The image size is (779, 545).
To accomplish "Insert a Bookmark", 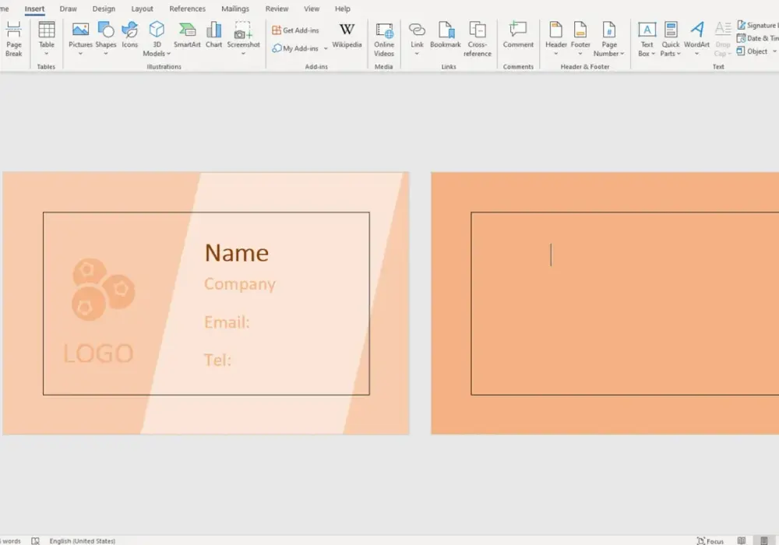I will pyautogui.click(x=446, y=35).
